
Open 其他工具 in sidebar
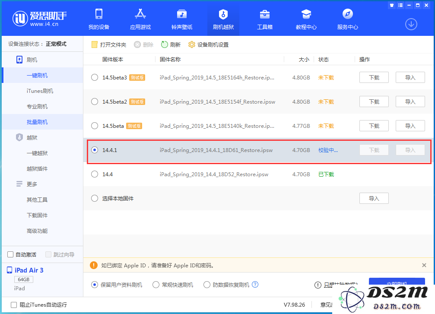[x=37, y=200]
